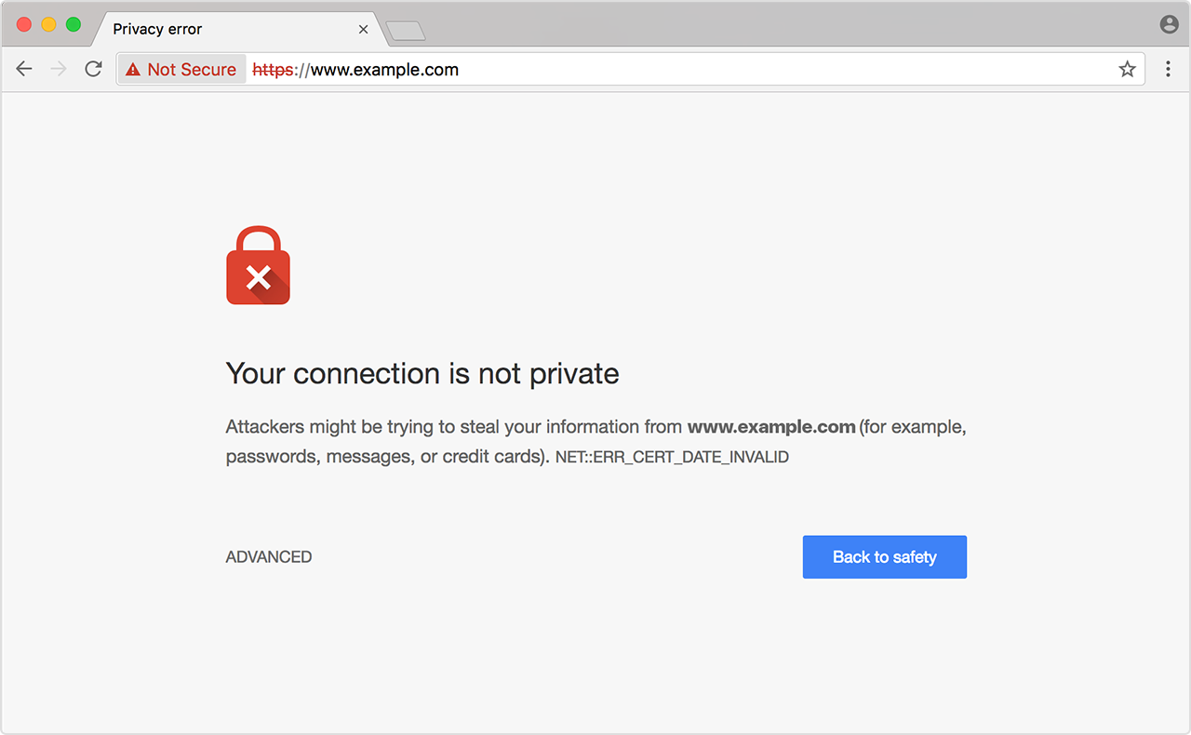Click the forward navigation arrow
This screenshot has height=735, width=1191.
(59, 69)
